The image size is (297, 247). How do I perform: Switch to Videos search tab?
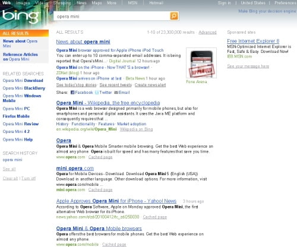(x=42, y=3)
